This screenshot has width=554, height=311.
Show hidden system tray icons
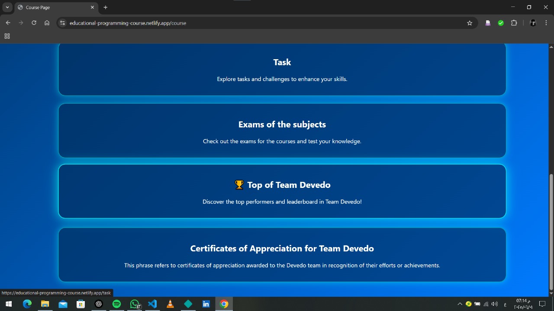coord(460,304)
